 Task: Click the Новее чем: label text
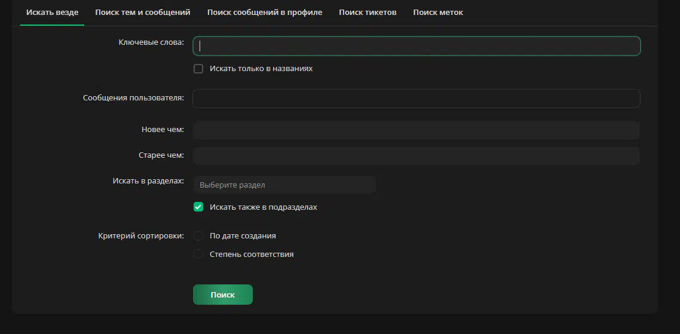(x=163, y=130)
